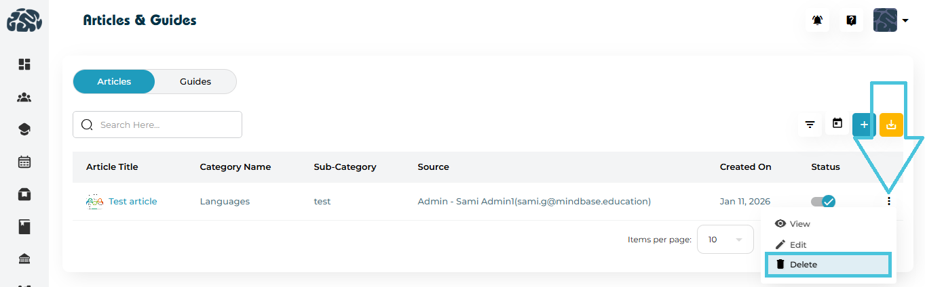
Task: Click the three-dot row actions menu
Action: [889, 201]
